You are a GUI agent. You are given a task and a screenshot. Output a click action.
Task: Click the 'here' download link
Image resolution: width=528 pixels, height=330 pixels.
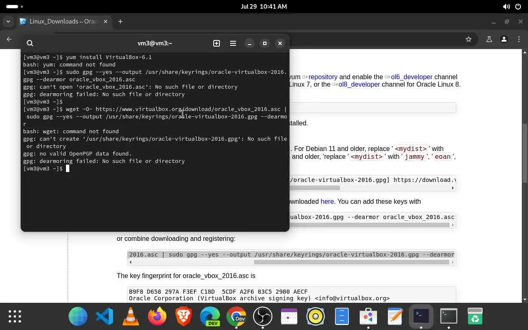327,201
